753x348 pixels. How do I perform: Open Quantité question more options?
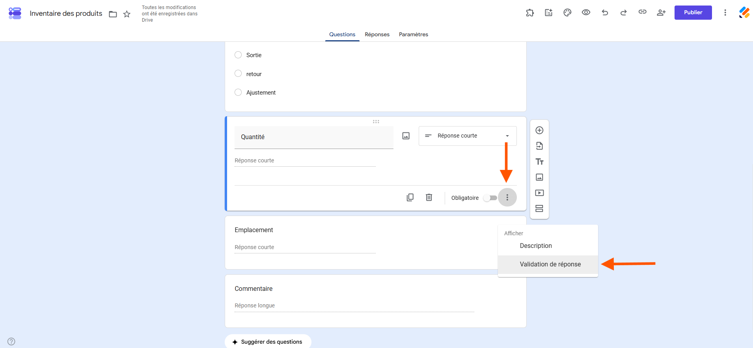pyautogui.click(x=507, y=197)
